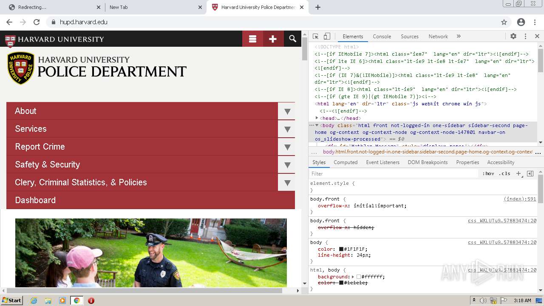Image resolution: width=544 pixels, height=306 pixels.
Task: Select the Elements tab
Action: [x=353, y=37]
